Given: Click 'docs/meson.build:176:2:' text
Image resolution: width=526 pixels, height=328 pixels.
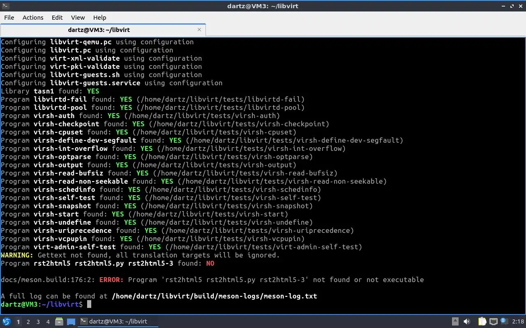Looking at the screenshot, I should (48, 280).
